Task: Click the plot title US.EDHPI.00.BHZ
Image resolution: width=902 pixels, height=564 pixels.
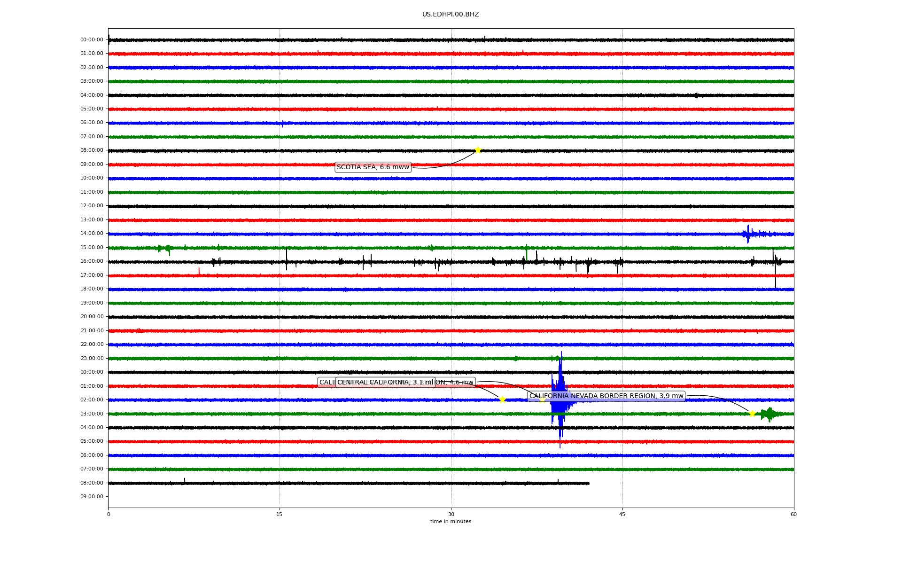Action: (x=451, y=15)
